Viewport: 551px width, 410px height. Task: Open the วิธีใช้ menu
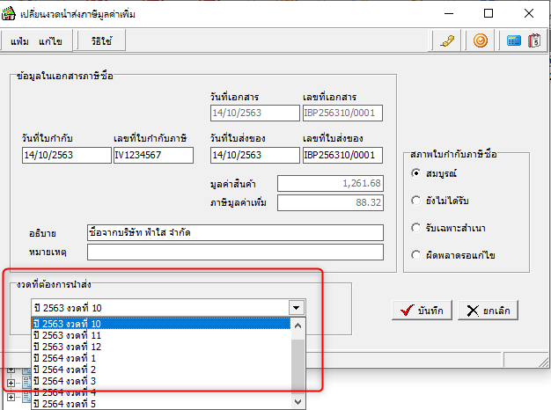[x=101, y=41]
